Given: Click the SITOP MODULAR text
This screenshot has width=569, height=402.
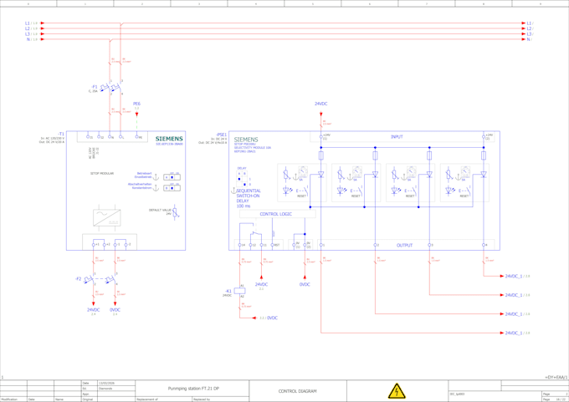Looking at the screenshot, I should pyautogui.click(x=102, y=174).
